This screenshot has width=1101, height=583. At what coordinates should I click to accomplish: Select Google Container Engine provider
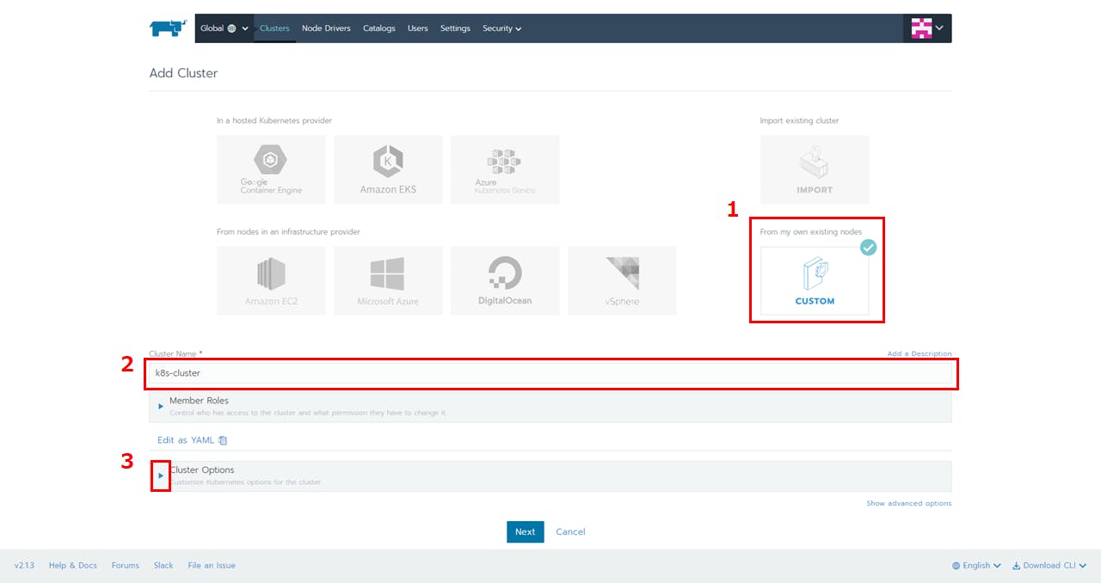[271, 169]
